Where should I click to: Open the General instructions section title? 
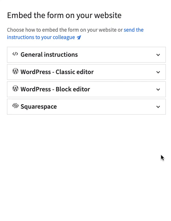49,55
